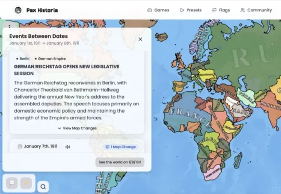Click the Games controller icon
Screen dimensions: 281x194
click(150, 10)
